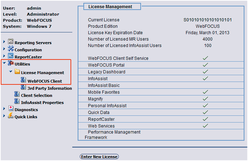248x161 pixels.
Task: Click the Utilities toolbox icon
Action: pyautogui.click(x=11, y=63)
